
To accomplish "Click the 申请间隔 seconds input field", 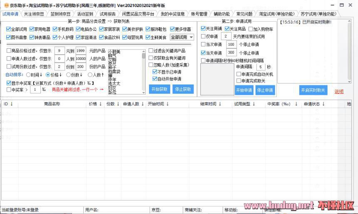I will [x=260, y=67].
